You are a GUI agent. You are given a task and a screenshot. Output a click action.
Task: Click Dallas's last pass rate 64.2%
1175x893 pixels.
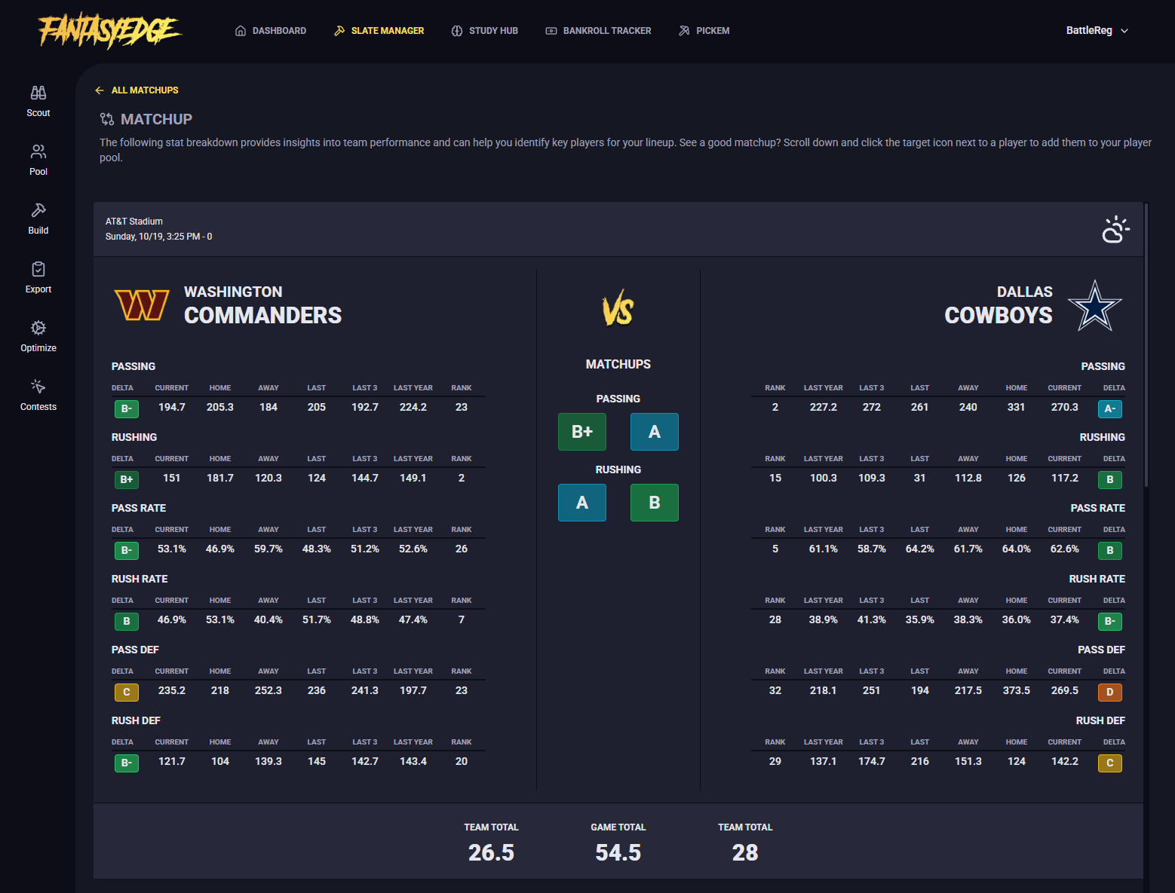[920, 549]
